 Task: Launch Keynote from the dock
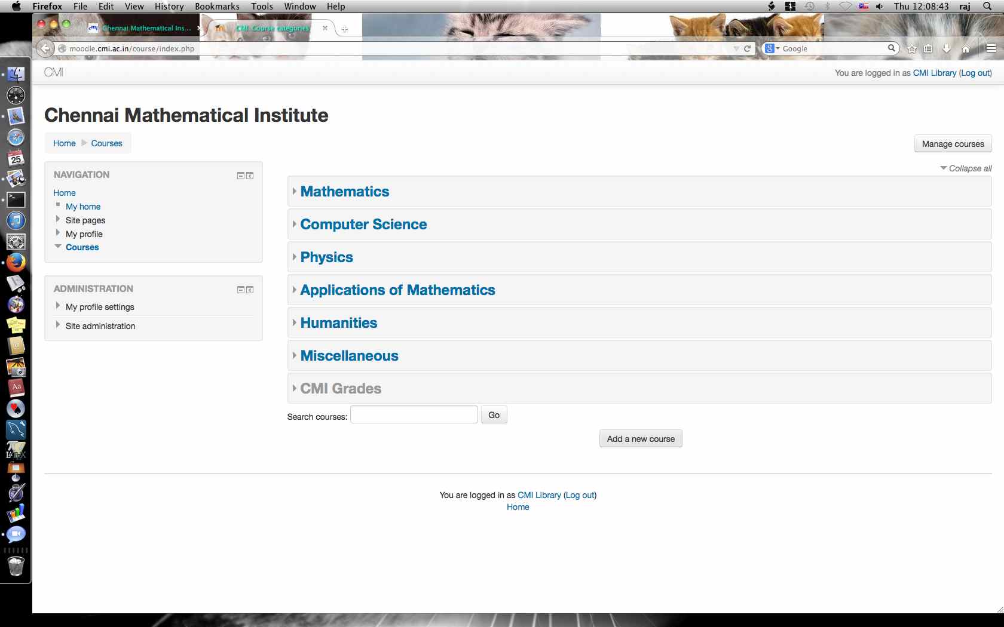click(16, 471)
